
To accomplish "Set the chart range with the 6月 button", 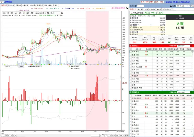I will tap(113, 135).
